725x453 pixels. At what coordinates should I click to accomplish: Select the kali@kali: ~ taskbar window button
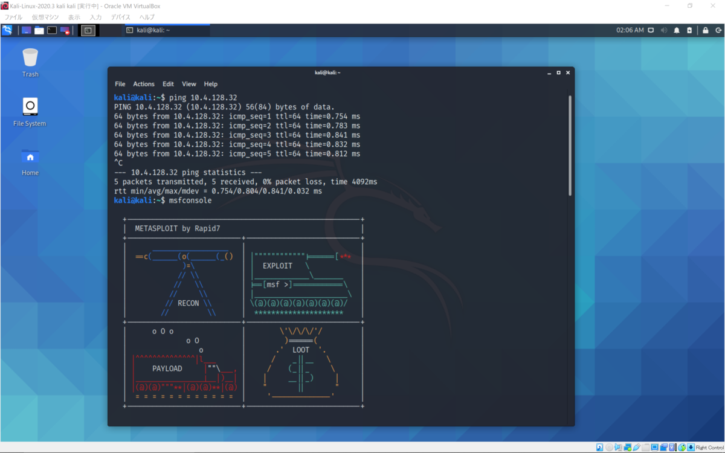[166, 30]
